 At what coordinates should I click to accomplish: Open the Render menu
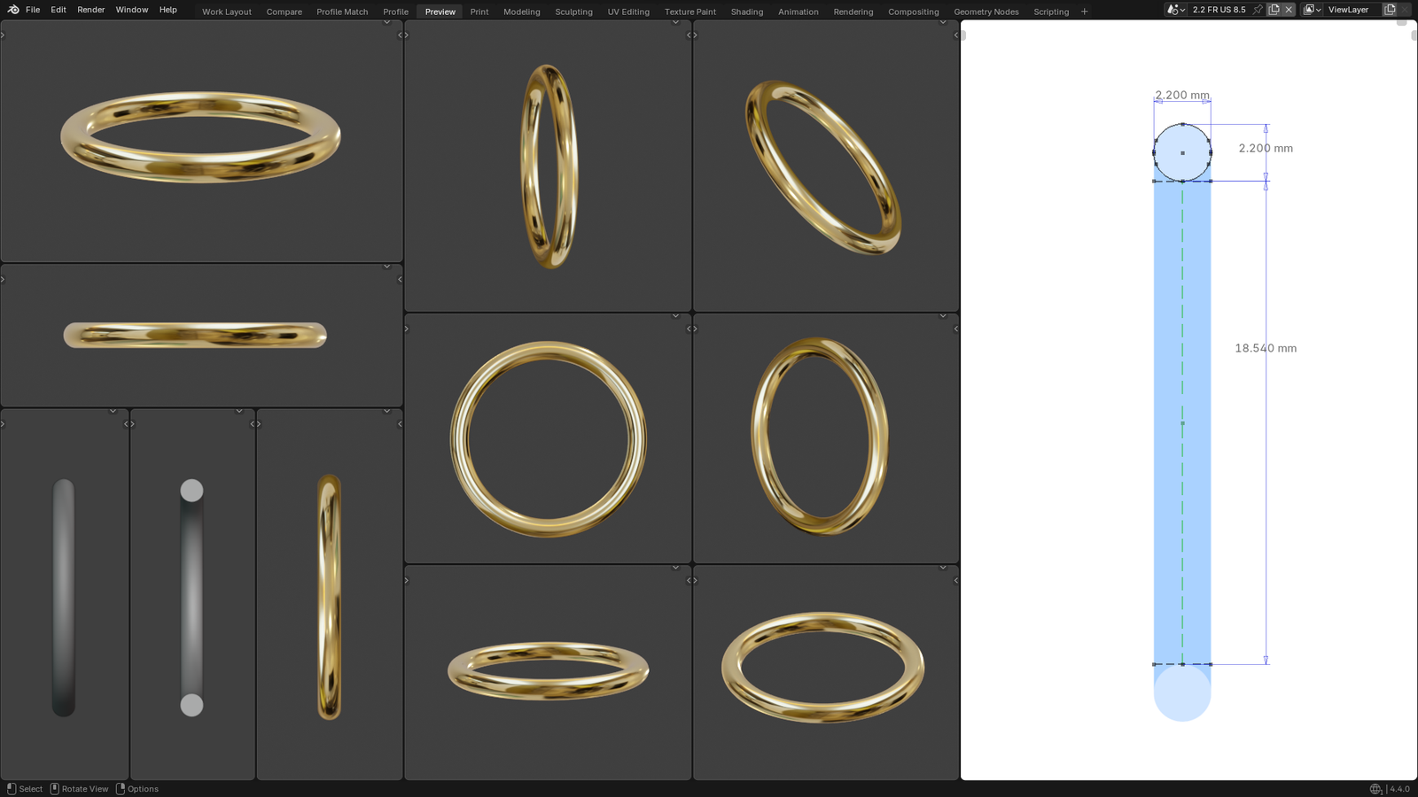click(x=90, y=10)
